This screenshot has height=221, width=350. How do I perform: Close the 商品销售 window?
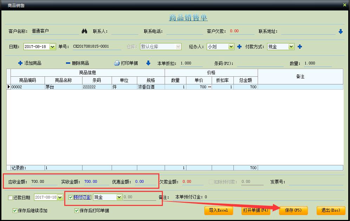[345, 5]
